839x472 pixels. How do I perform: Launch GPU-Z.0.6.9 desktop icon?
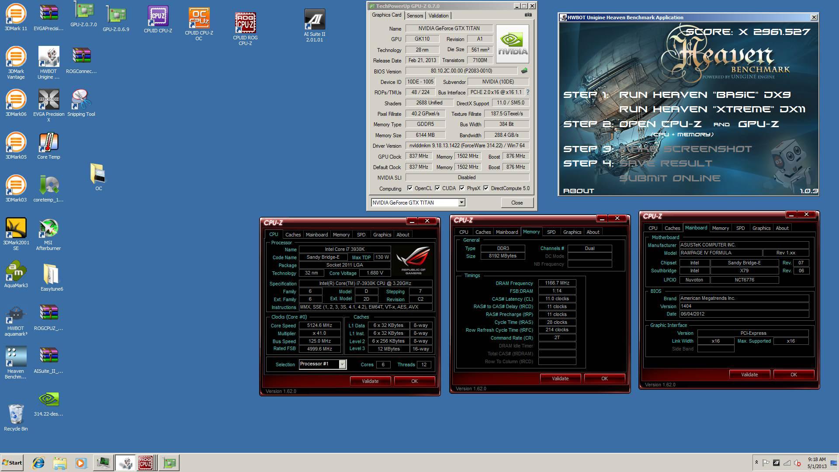tap(116, 20)
